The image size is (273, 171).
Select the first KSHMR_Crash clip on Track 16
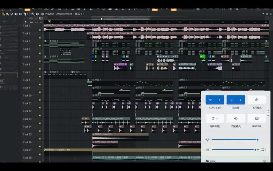pos(105,144)
